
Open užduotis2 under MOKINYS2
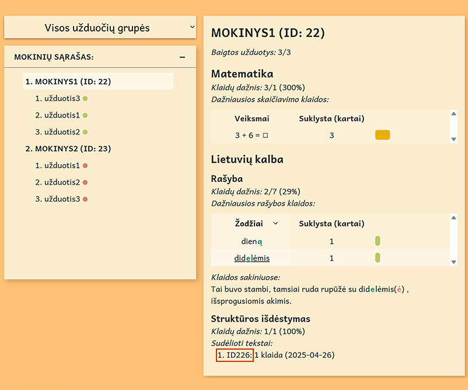point(58,182)
